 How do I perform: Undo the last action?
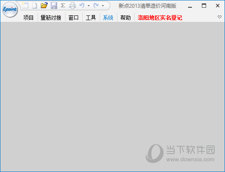coord(82,6)
